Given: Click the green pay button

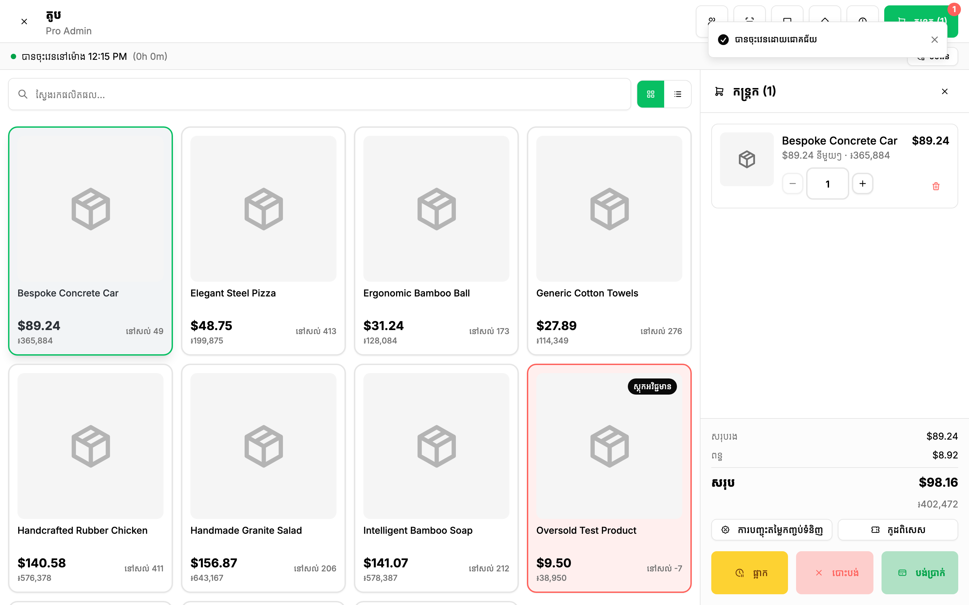Looking at the screenshot, I should pos(920,573).
